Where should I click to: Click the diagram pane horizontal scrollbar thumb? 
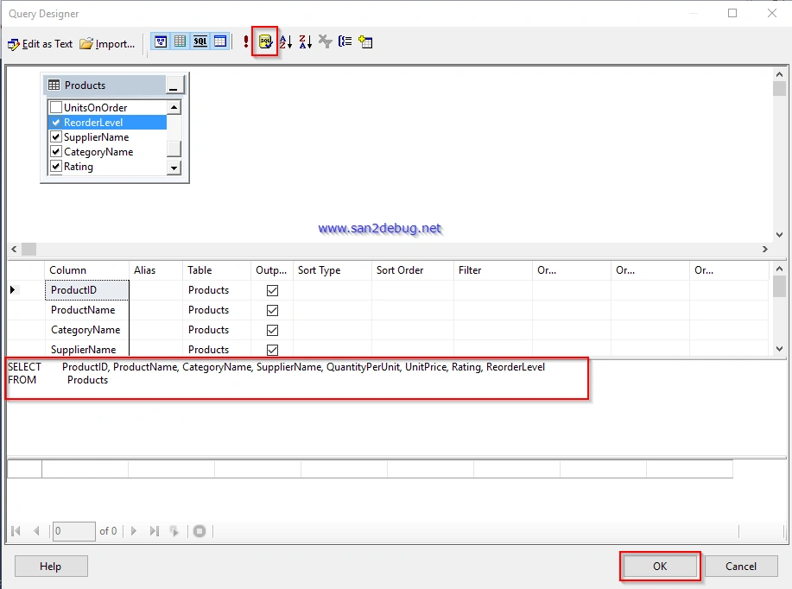pos(29,249)
